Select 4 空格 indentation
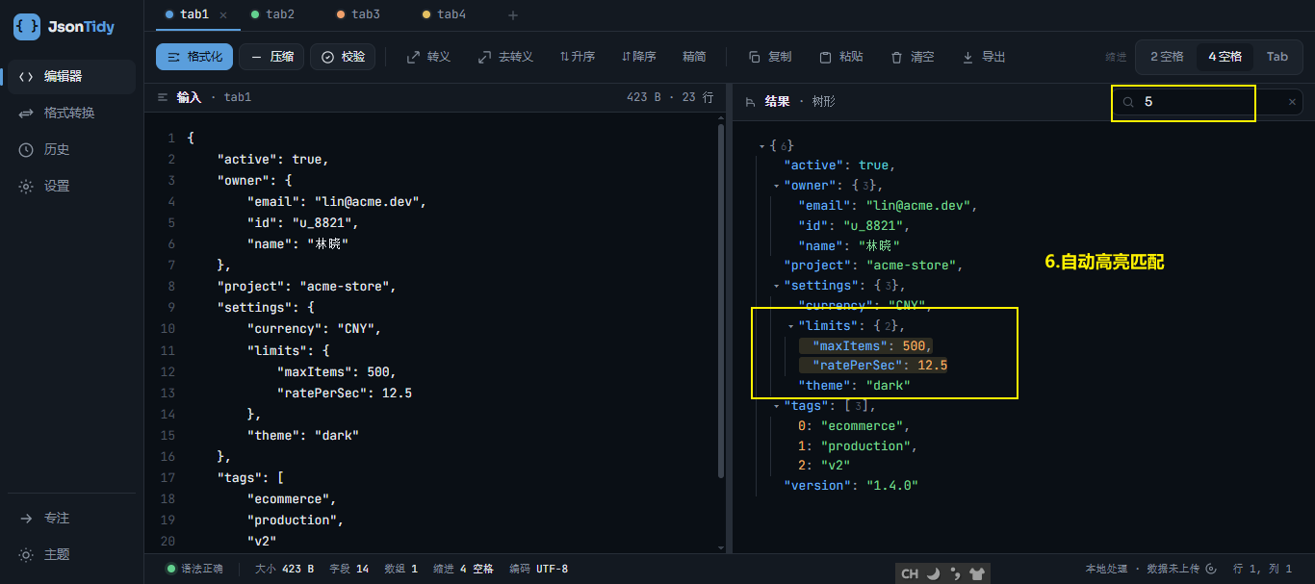 [x=1225, y=57]
